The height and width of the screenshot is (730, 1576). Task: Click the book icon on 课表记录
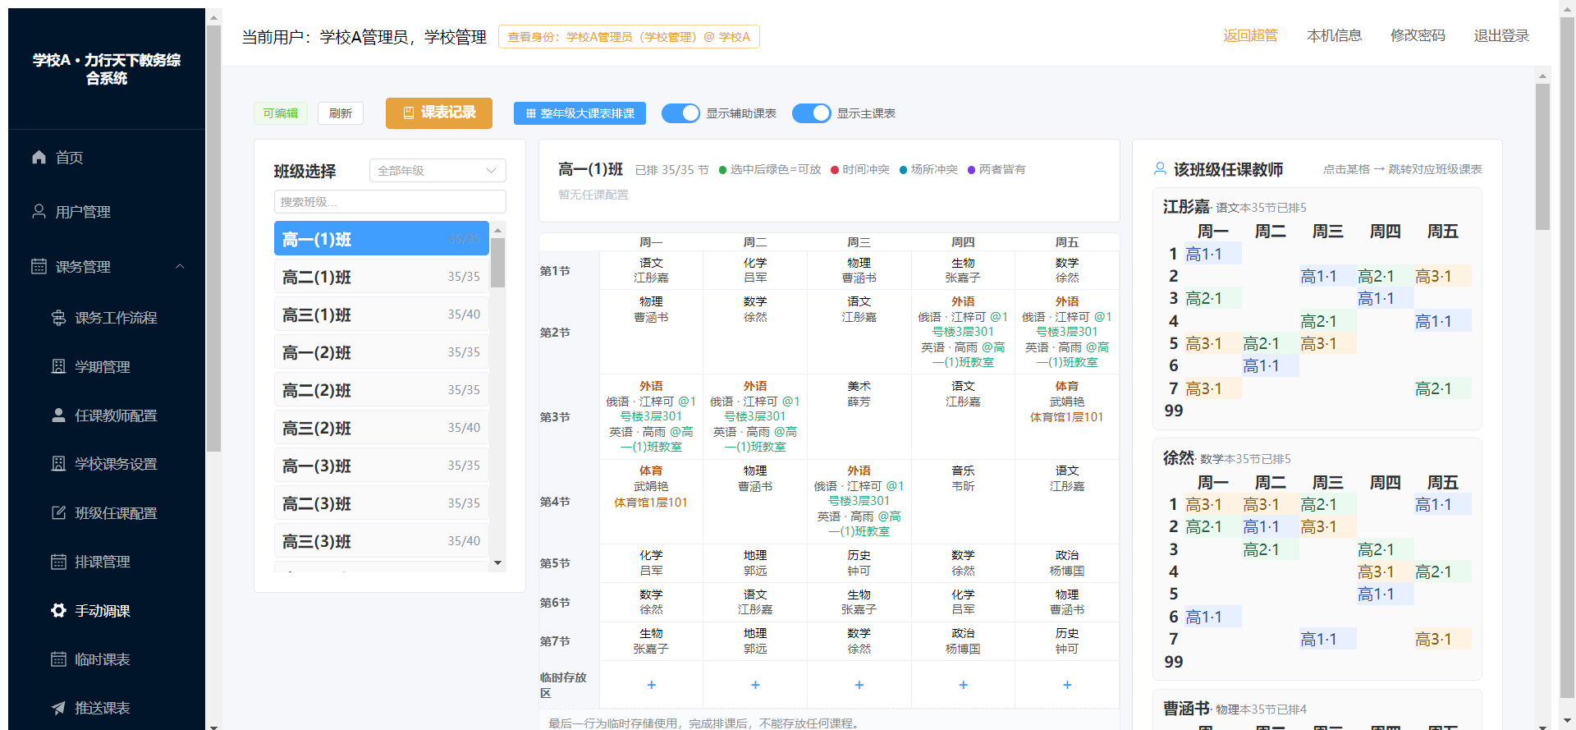pos(408,112)
